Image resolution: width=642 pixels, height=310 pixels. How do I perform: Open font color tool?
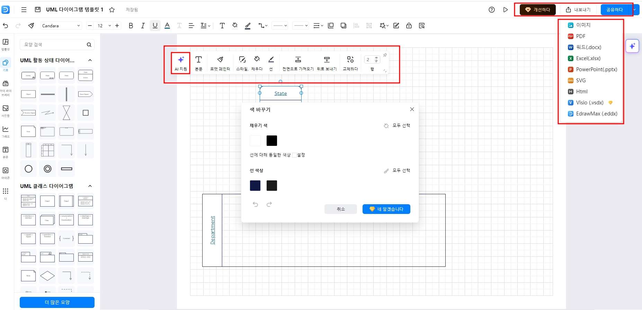click(x=167, y=26)
